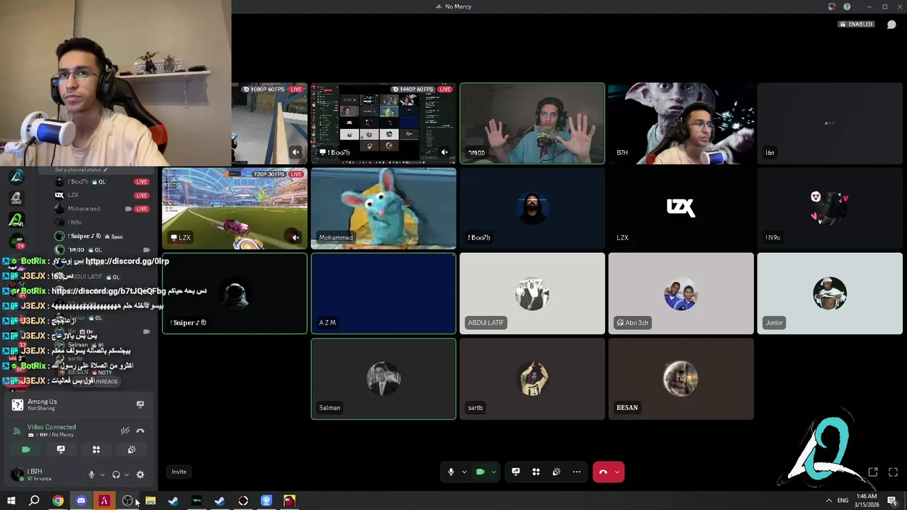Deafen with headphones icon in user panel

click(x=116, y=475)
